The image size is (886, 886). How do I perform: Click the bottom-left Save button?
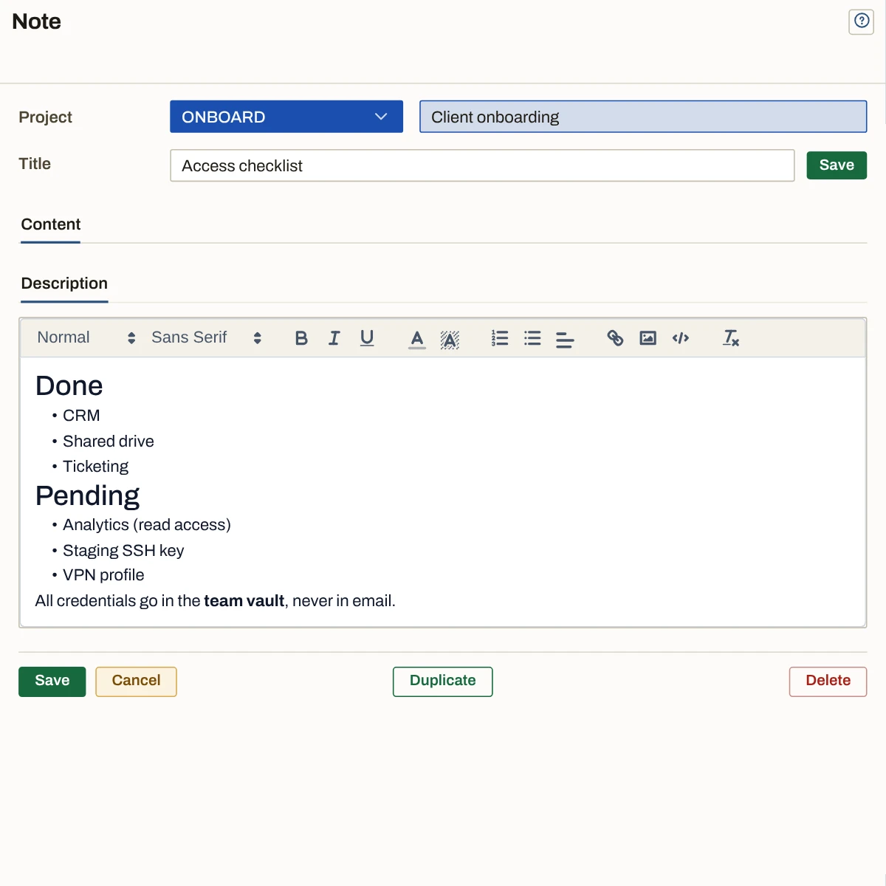[52, 681]
